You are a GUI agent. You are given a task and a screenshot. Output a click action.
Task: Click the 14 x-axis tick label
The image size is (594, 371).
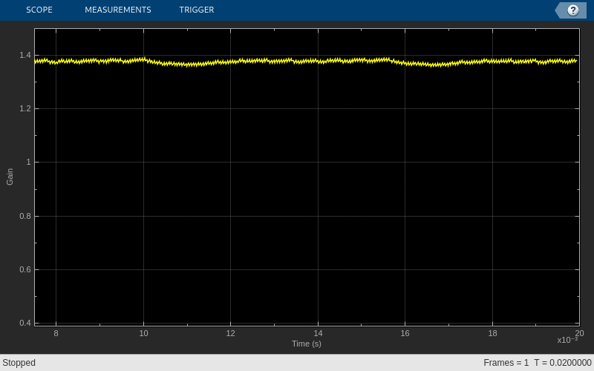[318, 333]
